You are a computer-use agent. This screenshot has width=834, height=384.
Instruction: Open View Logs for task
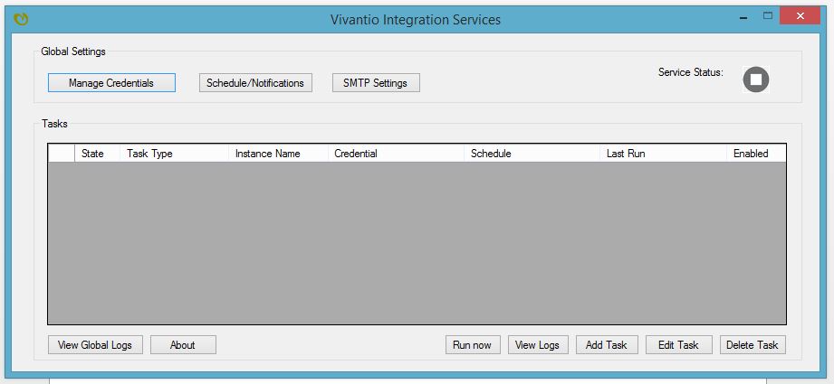(x=538, y=345)
